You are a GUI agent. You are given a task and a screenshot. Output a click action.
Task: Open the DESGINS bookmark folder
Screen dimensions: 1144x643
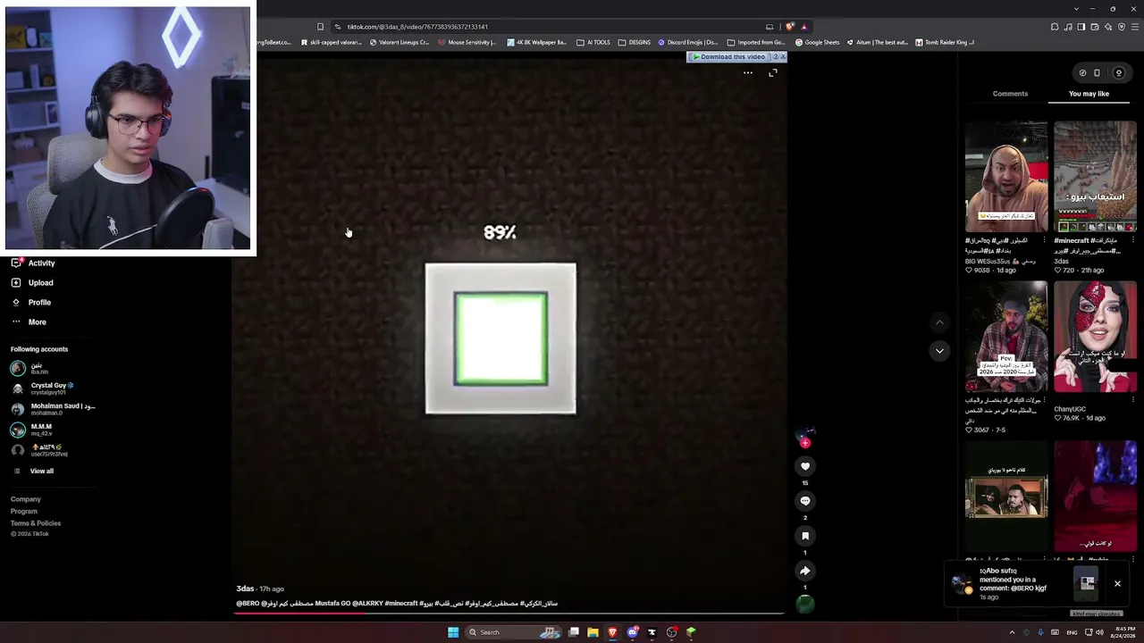click(635, 42)
